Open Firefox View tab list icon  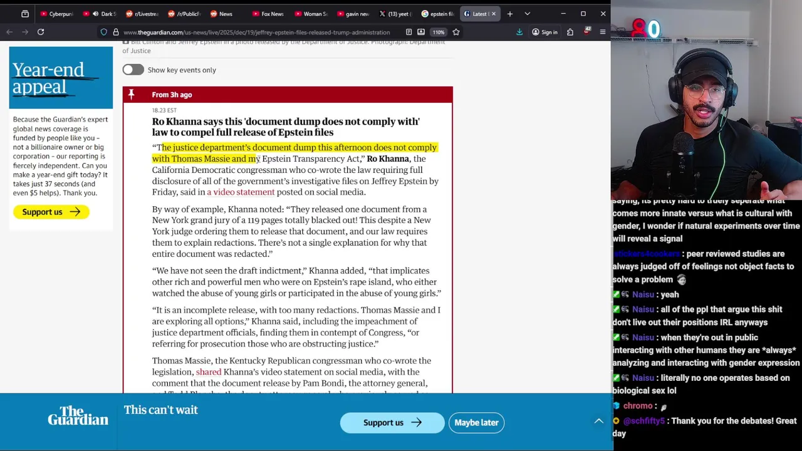(25, 14)
